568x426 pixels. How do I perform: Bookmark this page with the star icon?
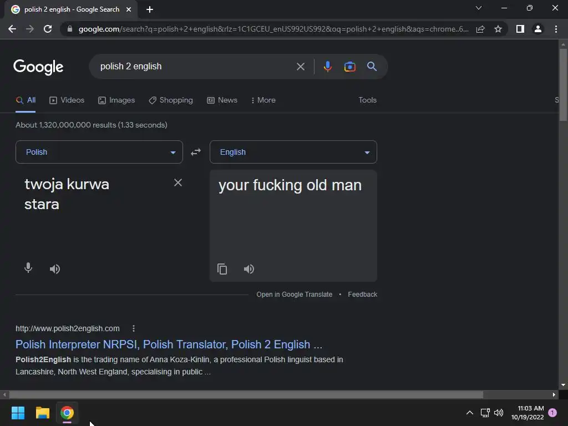pos(498,29)
